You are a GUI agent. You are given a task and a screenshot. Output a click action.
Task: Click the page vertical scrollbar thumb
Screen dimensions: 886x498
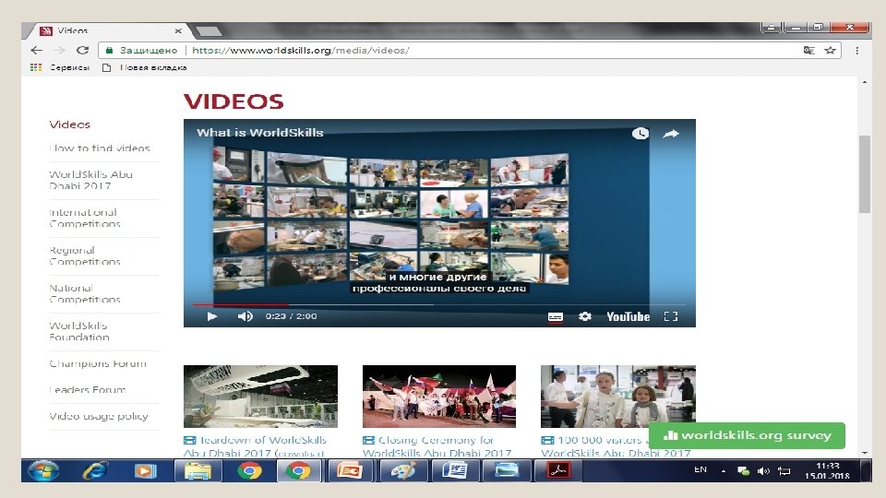pyautogui.click(x=865, y=174)
